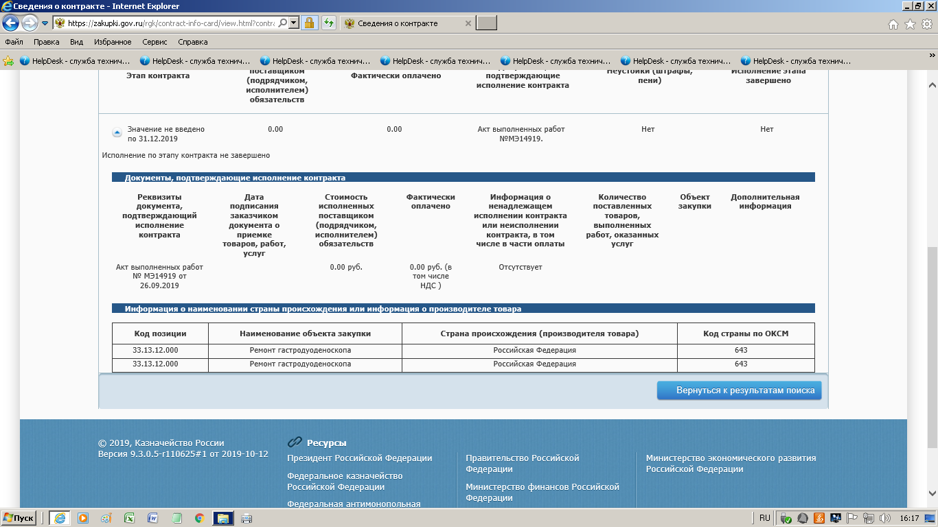Click the browser Forward arrow button
938x527 pixels.
click(30, 23)
